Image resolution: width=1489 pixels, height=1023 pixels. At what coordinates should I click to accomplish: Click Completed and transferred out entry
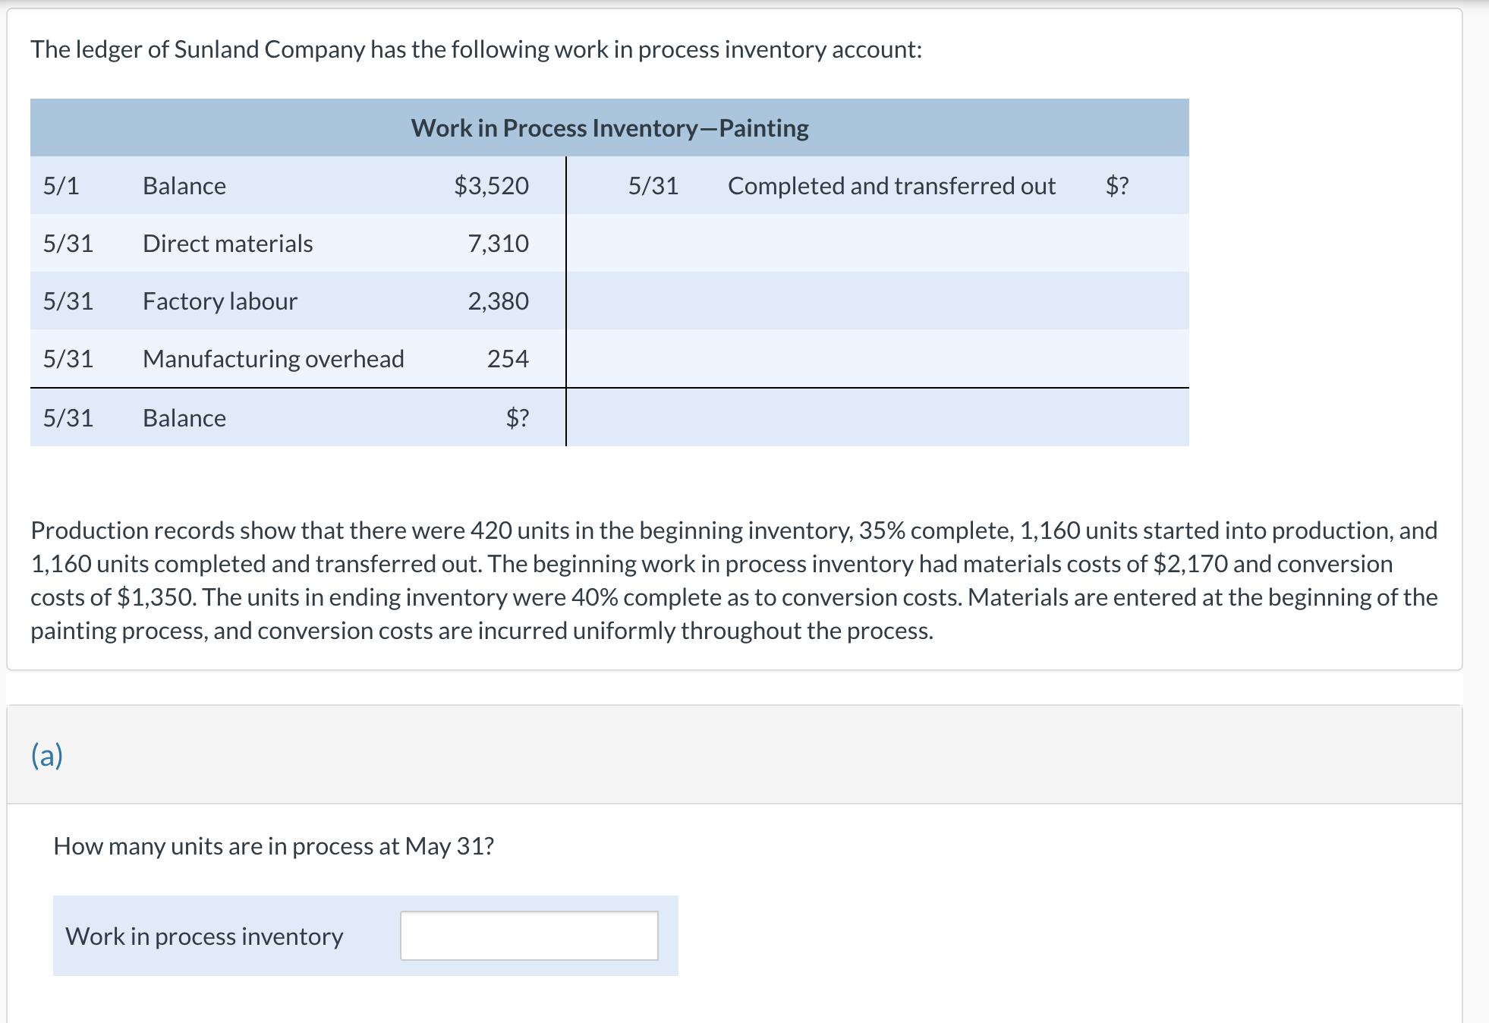891,186
